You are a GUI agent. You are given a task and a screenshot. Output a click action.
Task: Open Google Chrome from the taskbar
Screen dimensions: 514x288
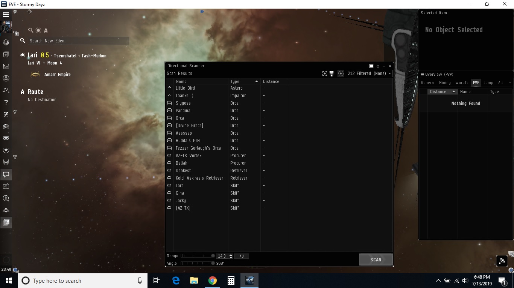pos(213,280)
